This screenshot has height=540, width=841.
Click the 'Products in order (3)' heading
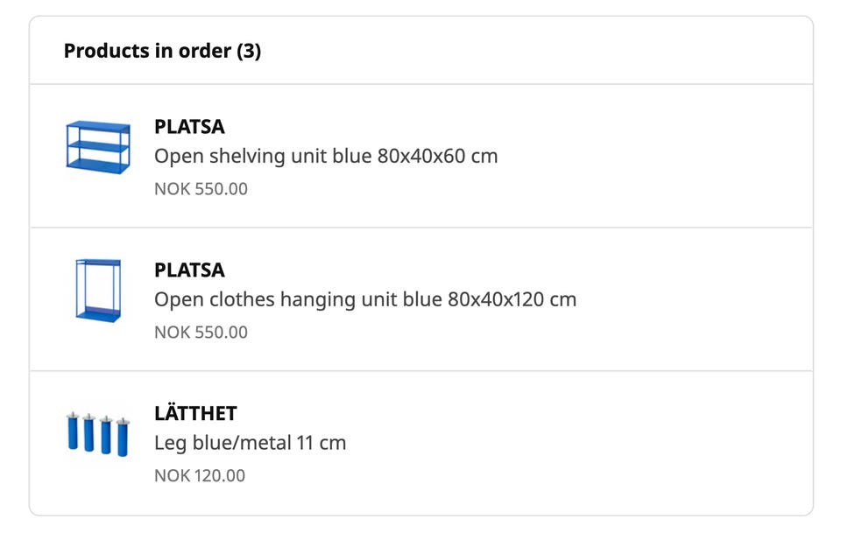[x=163, y=51]
